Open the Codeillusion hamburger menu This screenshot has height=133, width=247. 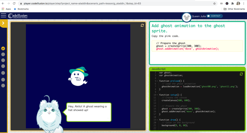point(3,16)
